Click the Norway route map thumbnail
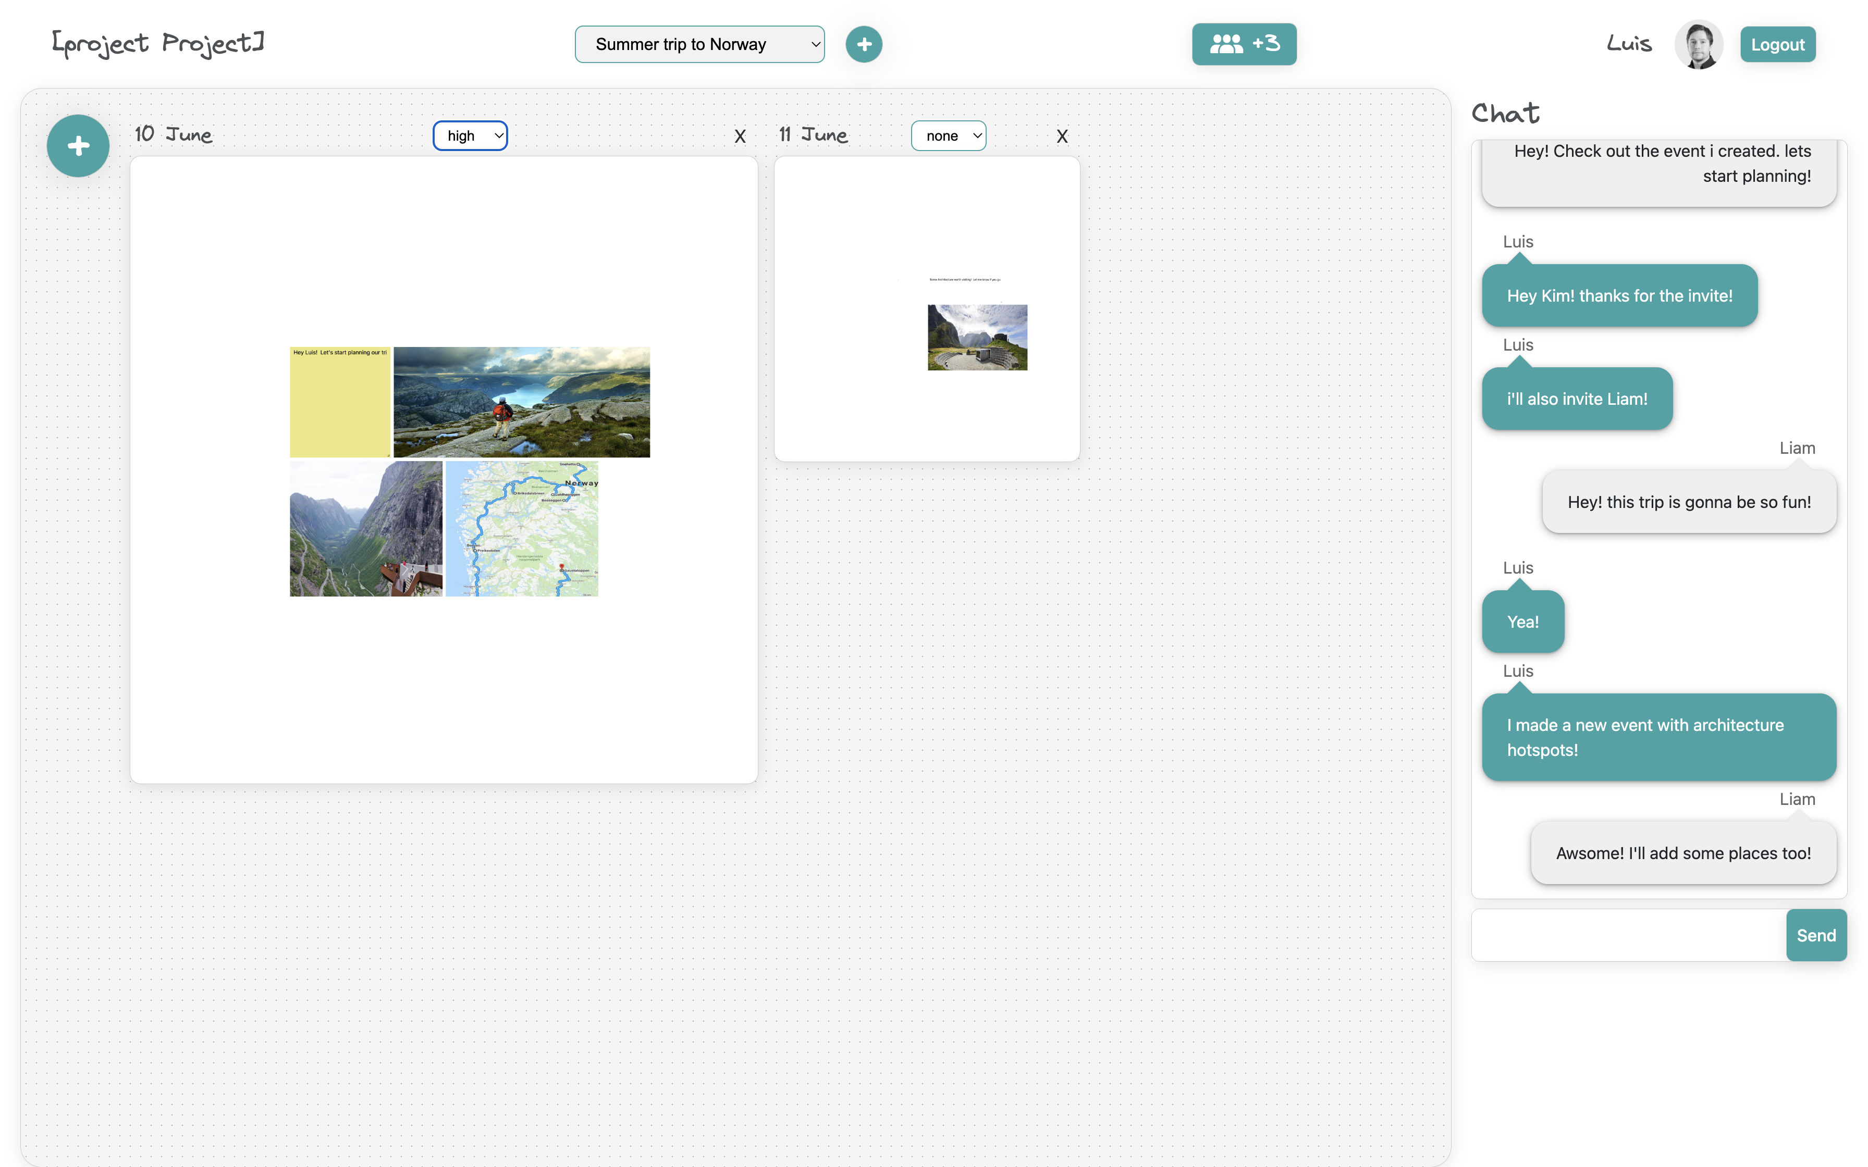 [522, 529]
